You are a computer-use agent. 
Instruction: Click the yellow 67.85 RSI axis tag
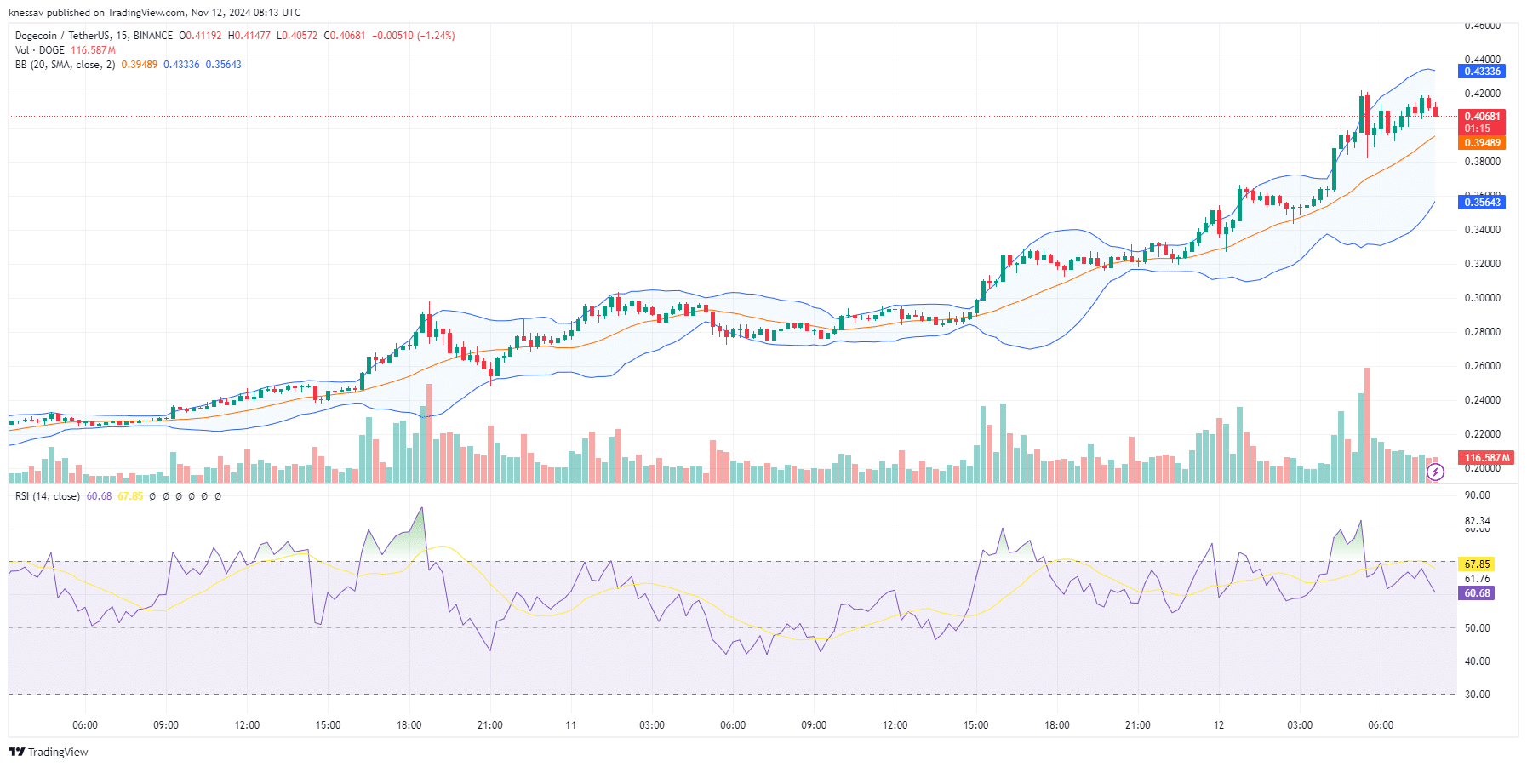(x=1477, y=564)
